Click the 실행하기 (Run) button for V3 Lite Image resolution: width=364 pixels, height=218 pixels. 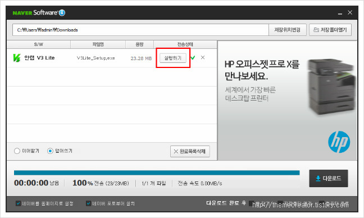tap(173, 58)
